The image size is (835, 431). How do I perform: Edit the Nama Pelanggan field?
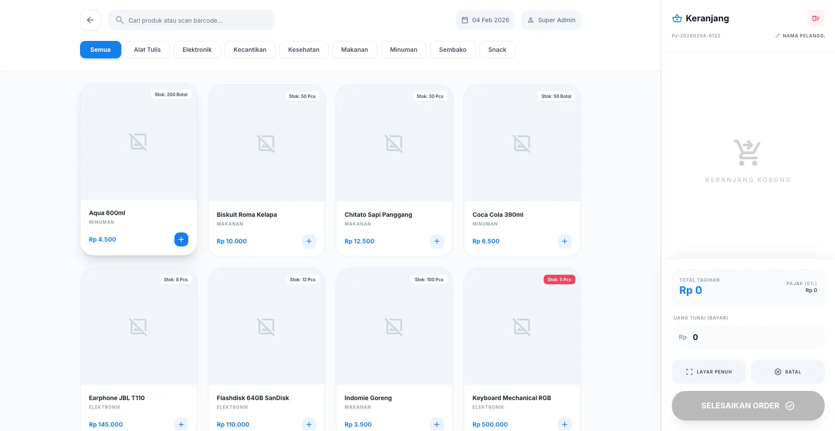point(800,36)
